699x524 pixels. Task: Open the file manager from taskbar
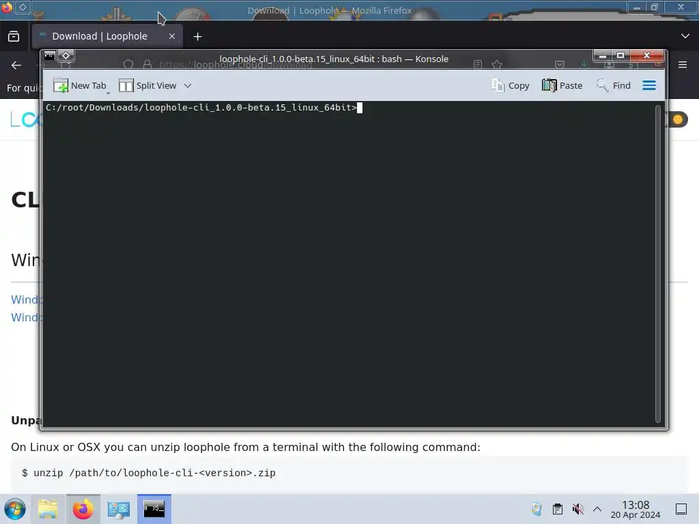[x=48, y=509]
